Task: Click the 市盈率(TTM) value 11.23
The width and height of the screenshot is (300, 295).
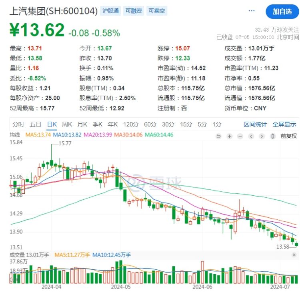Action: pos(271,68)
